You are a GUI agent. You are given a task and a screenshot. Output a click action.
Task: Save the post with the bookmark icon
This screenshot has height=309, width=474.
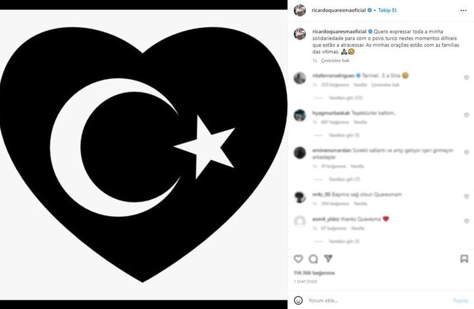[464, 259]
